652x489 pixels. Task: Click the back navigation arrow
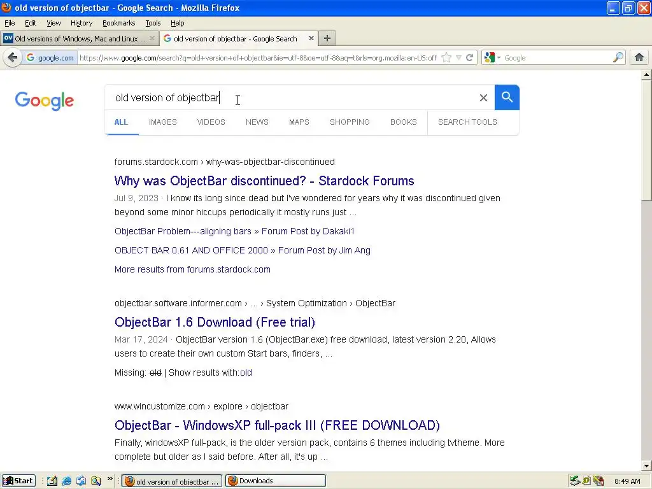click(13, 57)
